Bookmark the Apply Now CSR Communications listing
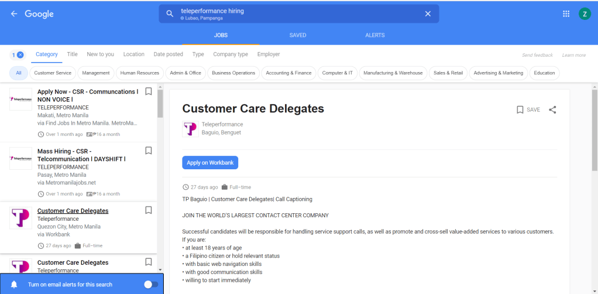 point(149,91)
